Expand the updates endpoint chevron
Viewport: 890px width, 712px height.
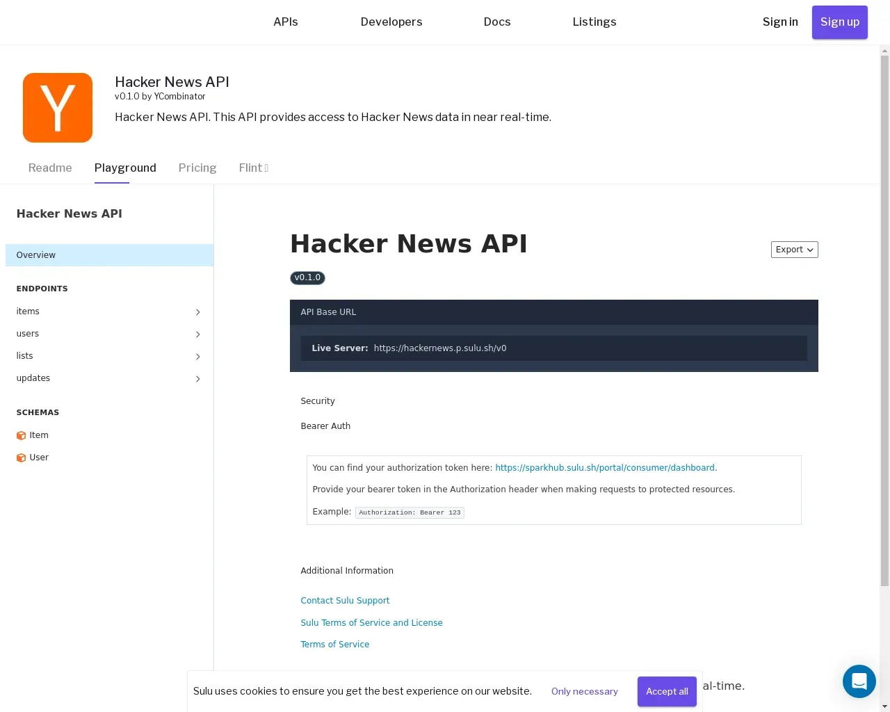pos(198,379)
